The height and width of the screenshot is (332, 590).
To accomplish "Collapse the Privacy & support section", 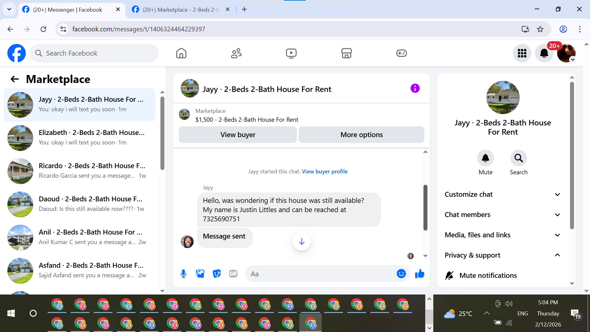I will coord(503,255).
